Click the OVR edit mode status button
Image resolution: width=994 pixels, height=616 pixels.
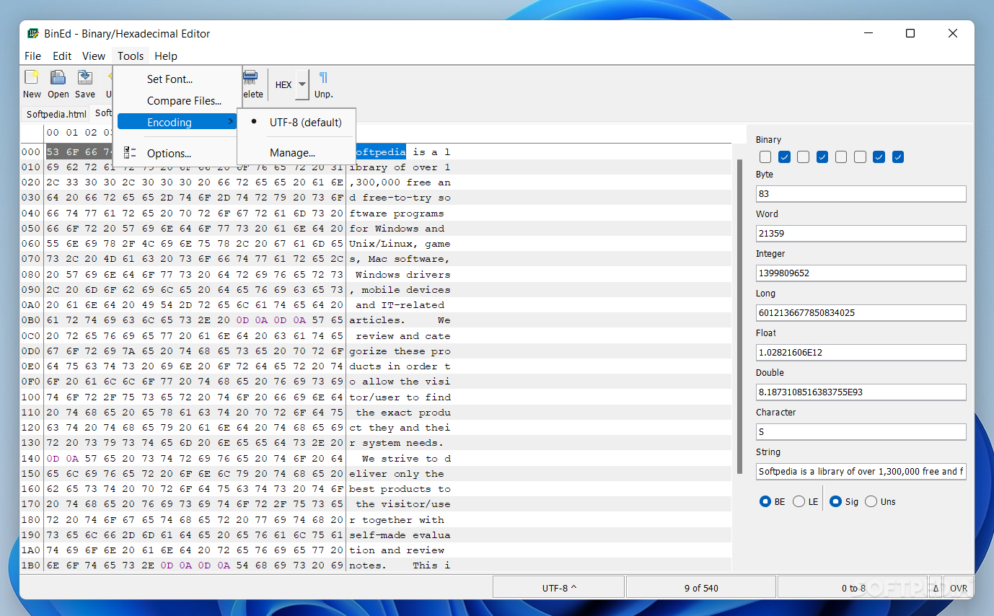[x=958, y=588]
